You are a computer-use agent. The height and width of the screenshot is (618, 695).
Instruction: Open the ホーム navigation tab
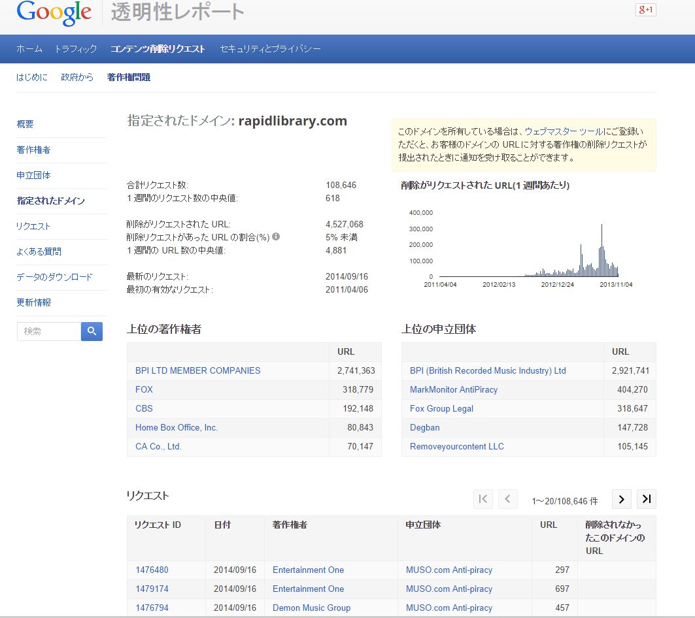29,49
